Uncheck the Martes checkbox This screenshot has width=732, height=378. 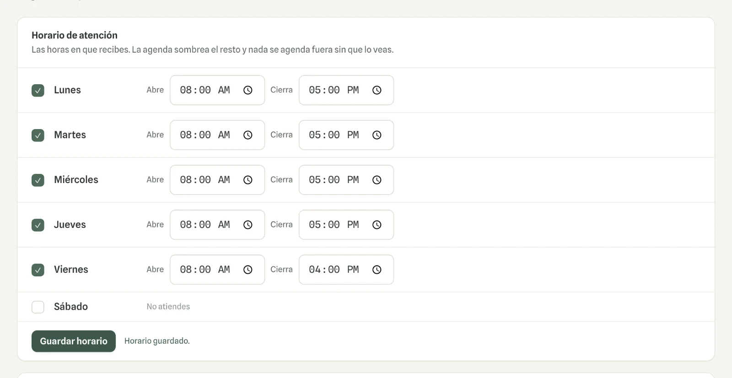coord(38,135)
